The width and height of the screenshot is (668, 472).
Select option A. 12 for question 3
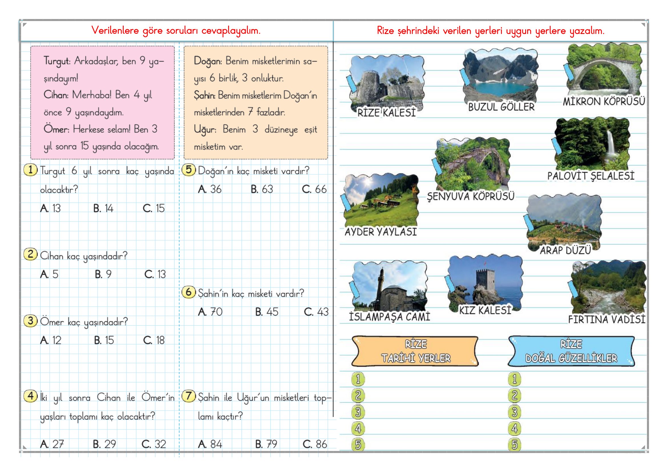coord(51,340)
